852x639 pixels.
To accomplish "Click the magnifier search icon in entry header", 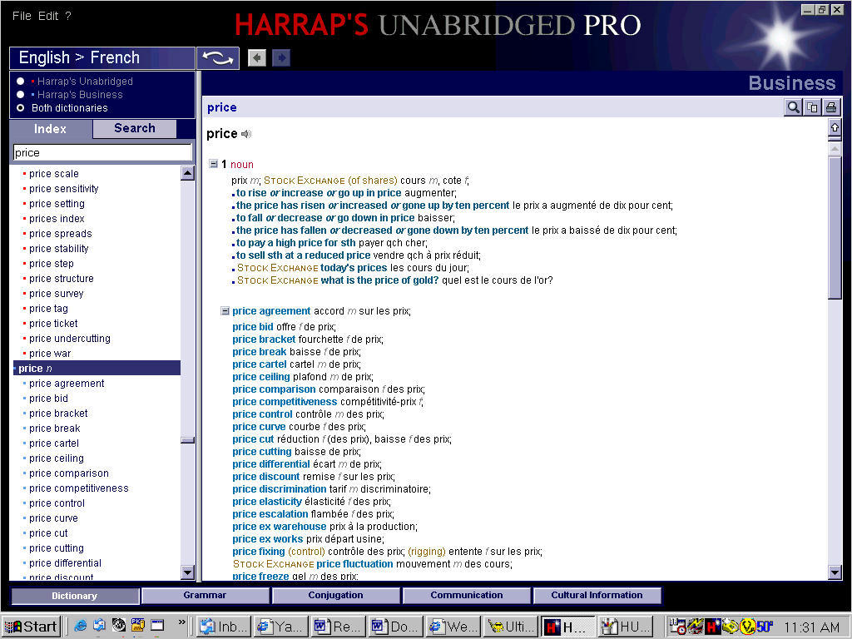I will pyautogui.click(x=793, y=107).
